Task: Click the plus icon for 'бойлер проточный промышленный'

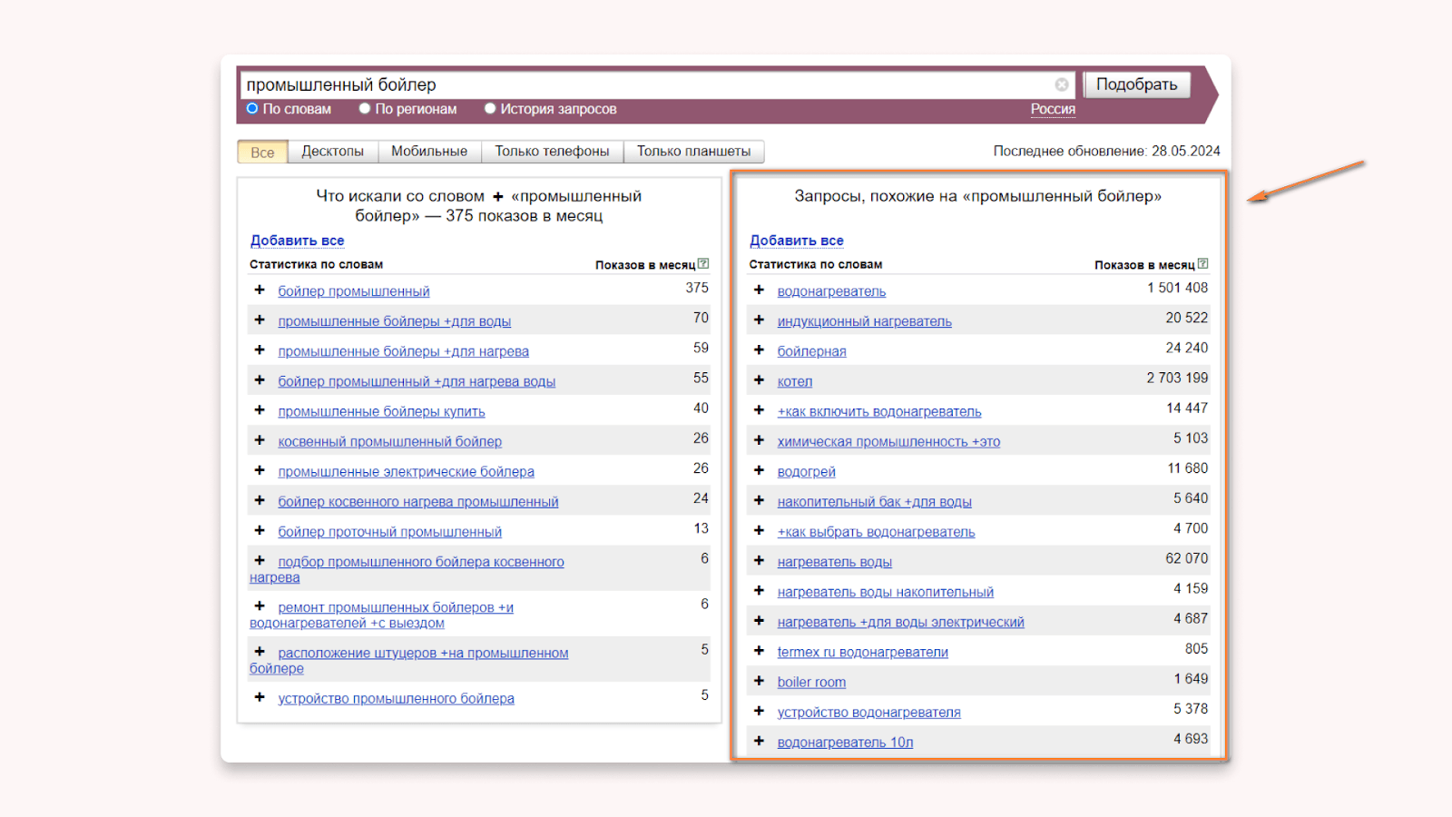Action: point(260,529)
